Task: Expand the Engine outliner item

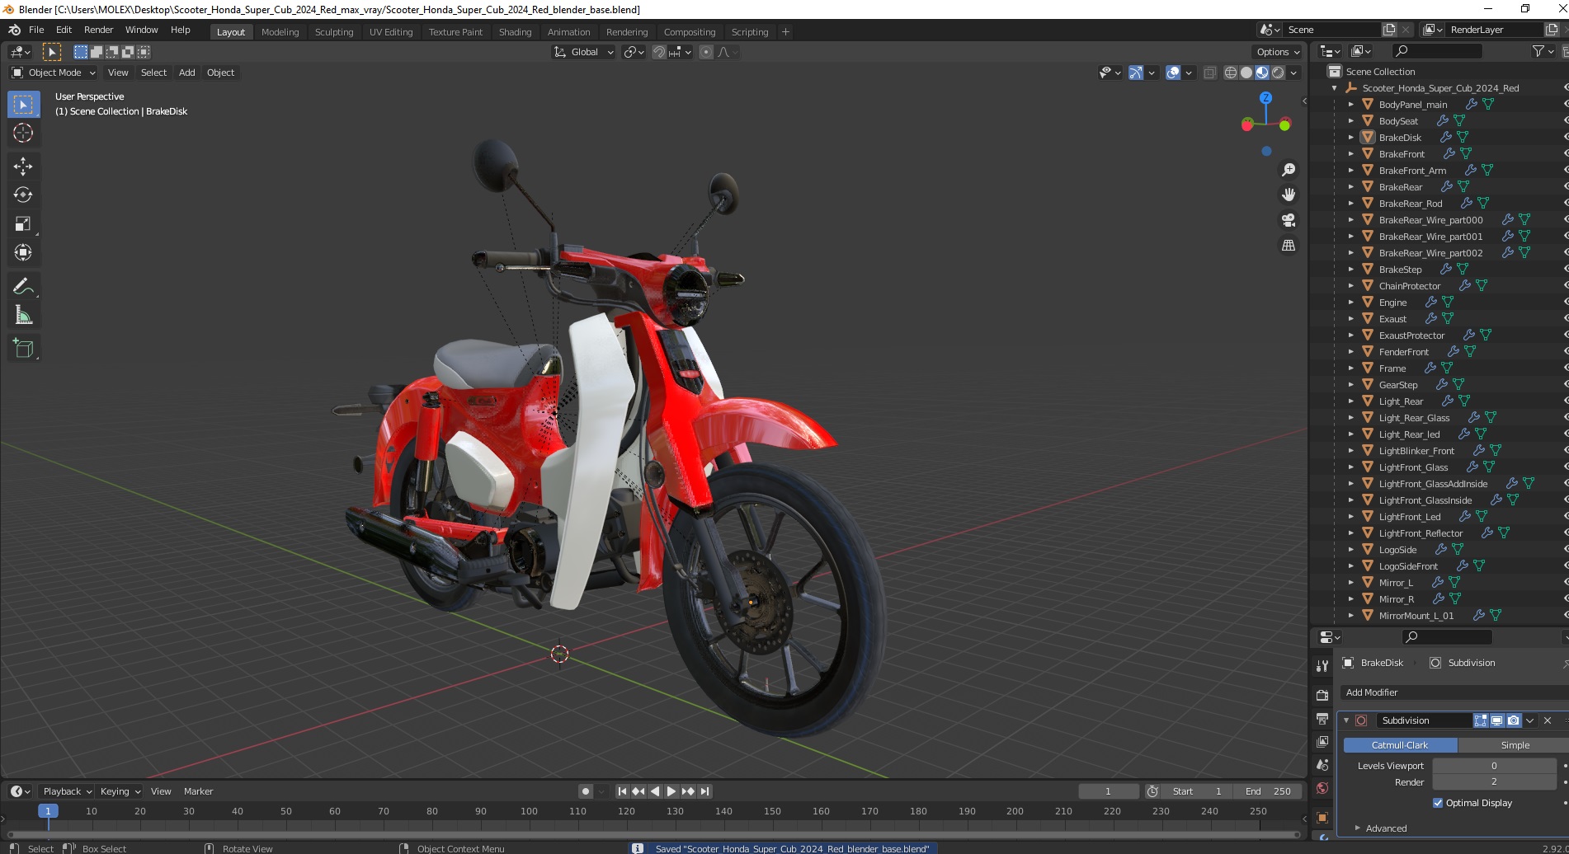Action: coord(1350,303)
